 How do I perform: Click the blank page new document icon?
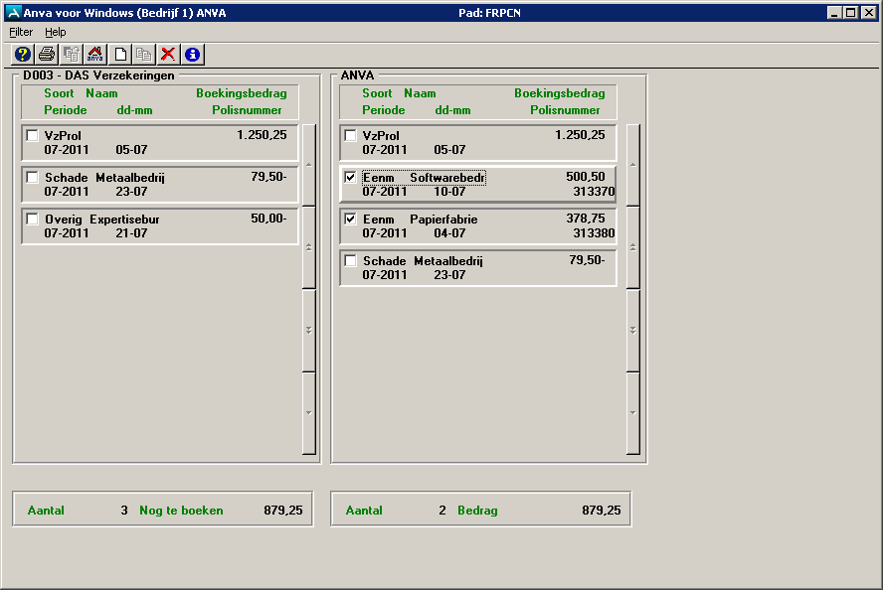point(120,55)
